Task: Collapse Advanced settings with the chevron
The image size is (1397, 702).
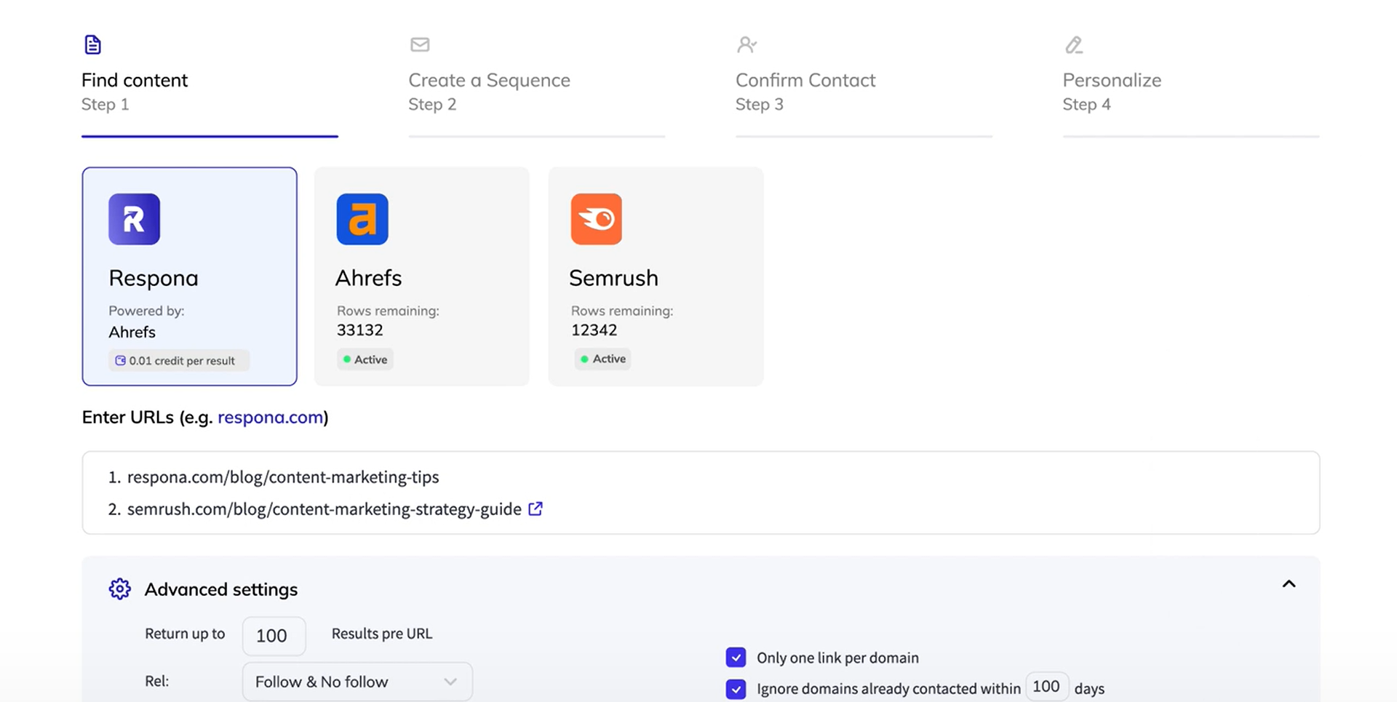Action: point(1289,584)
